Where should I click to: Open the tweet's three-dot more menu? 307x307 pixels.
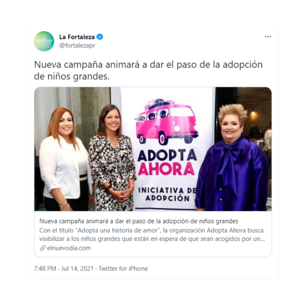[x=268, y=37]
